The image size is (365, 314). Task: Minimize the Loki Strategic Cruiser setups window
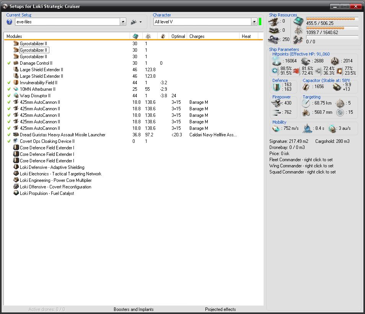point(335,6)
